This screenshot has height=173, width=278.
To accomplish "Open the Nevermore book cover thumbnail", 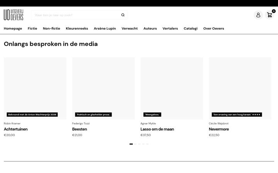I will 240,88.
